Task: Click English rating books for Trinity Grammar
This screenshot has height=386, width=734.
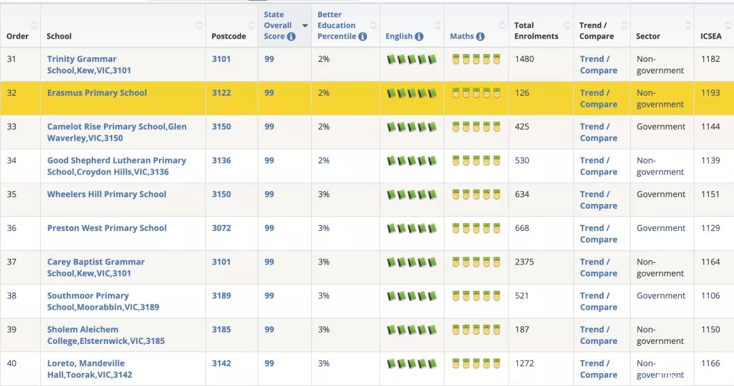Action: click(x=412, y=59)
